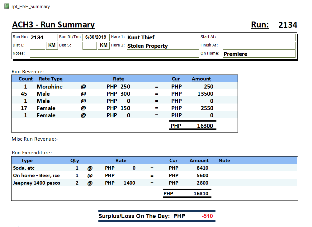Click the Qty column header in expenditures
The height and width of the screenshot is (227, 312).
click(x=75, y=161)
